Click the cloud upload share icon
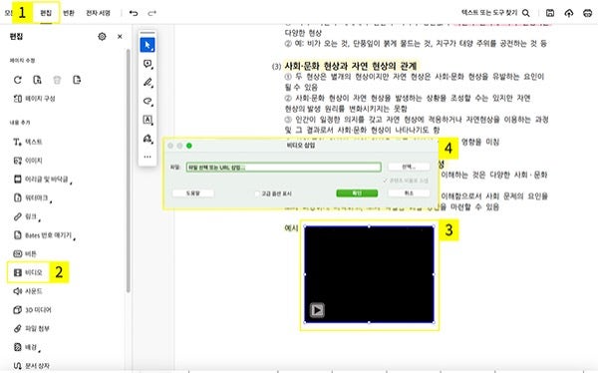Viewport: 598px width, 373px height. pos(569,13)
